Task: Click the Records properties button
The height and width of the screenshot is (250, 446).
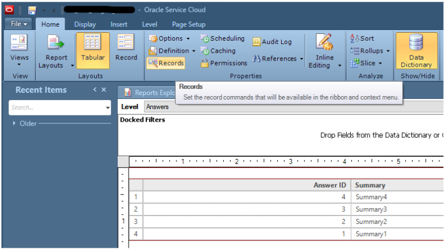Action: 166,63
